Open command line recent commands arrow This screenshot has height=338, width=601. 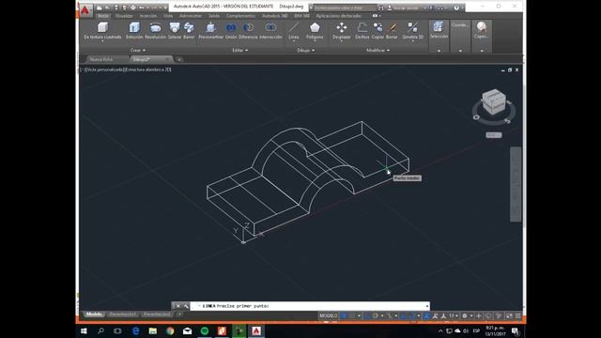(x=427, y=306)
